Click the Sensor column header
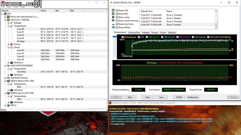Screen dimensions: 241x135 (x=20, y=11)
